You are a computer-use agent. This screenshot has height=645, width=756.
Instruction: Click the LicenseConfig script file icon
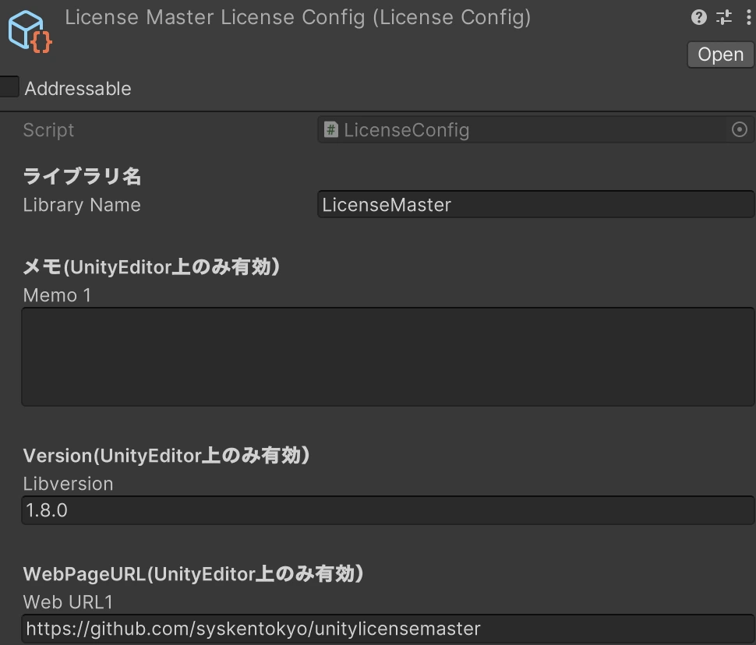[x=330, y=129]
